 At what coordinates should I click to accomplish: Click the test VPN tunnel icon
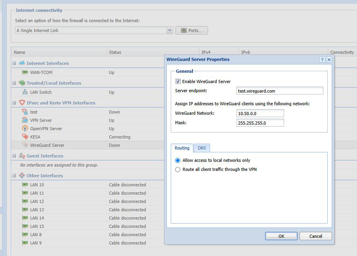click(x=25, y=112)
